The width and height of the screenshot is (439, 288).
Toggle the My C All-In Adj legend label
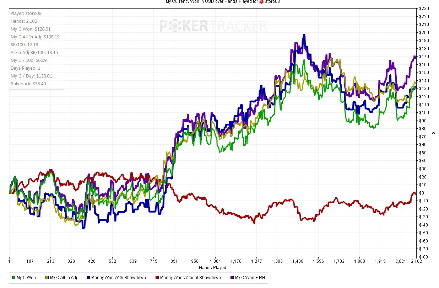click(63, 278)
